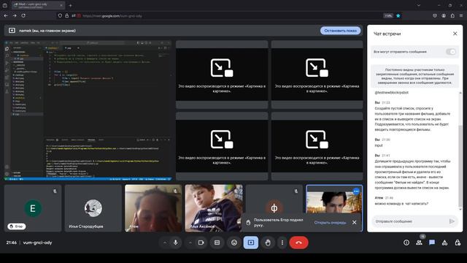Open the activities shapes icon
Viewport: 467px width, 263px height.
(444, 243)
